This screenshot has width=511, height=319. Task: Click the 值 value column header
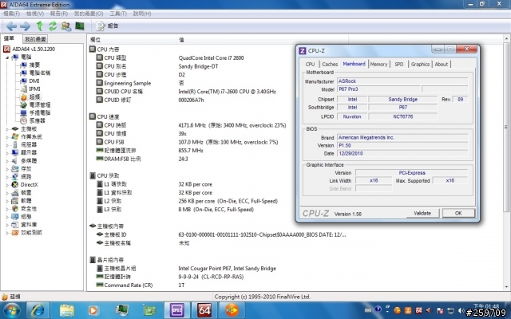[263, 40]
